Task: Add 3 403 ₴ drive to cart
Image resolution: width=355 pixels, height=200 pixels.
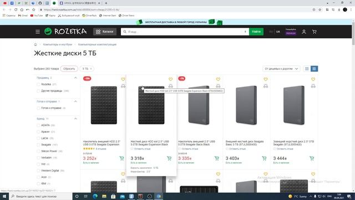Action: tap(264, 158)
